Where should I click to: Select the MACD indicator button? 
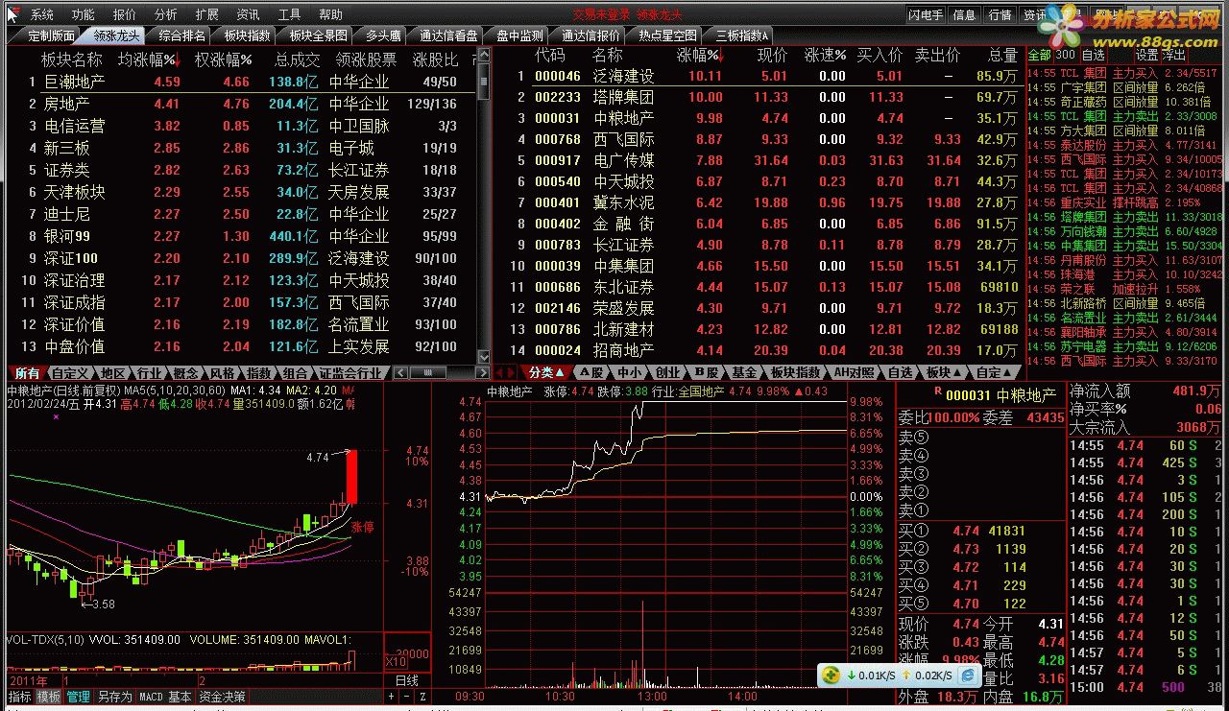click(151, 697)
